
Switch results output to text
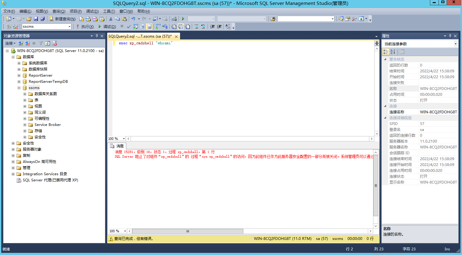tap(174, 26)
